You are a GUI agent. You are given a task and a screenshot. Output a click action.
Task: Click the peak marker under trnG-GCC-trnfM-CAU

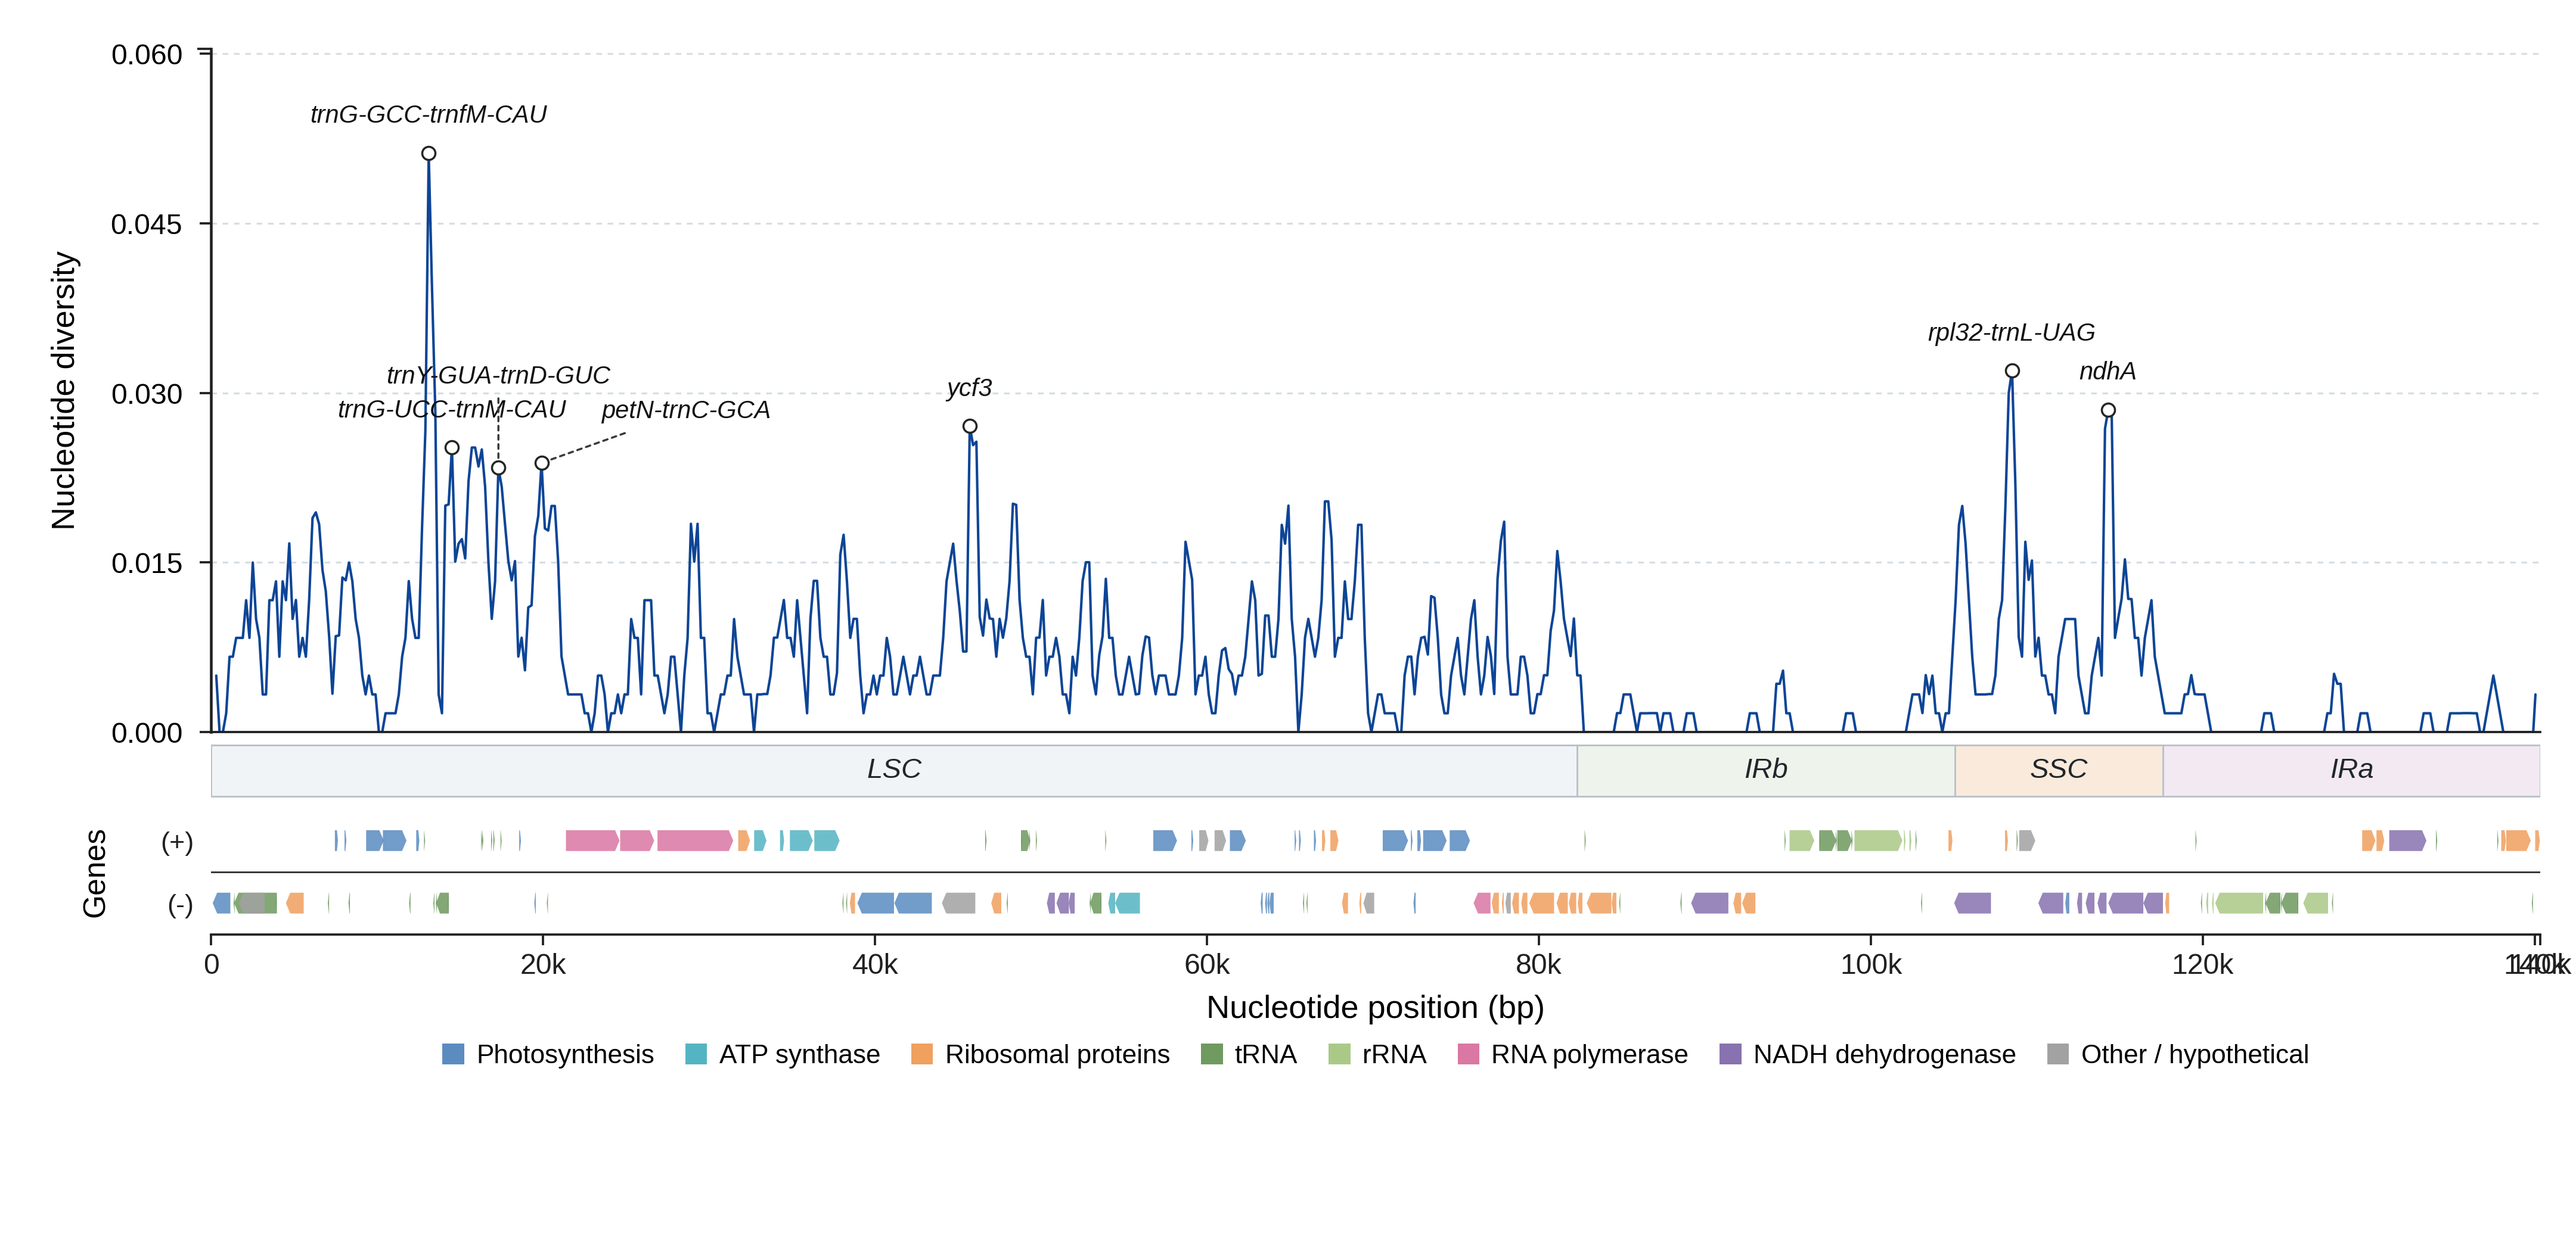click(x=429, y=154)
